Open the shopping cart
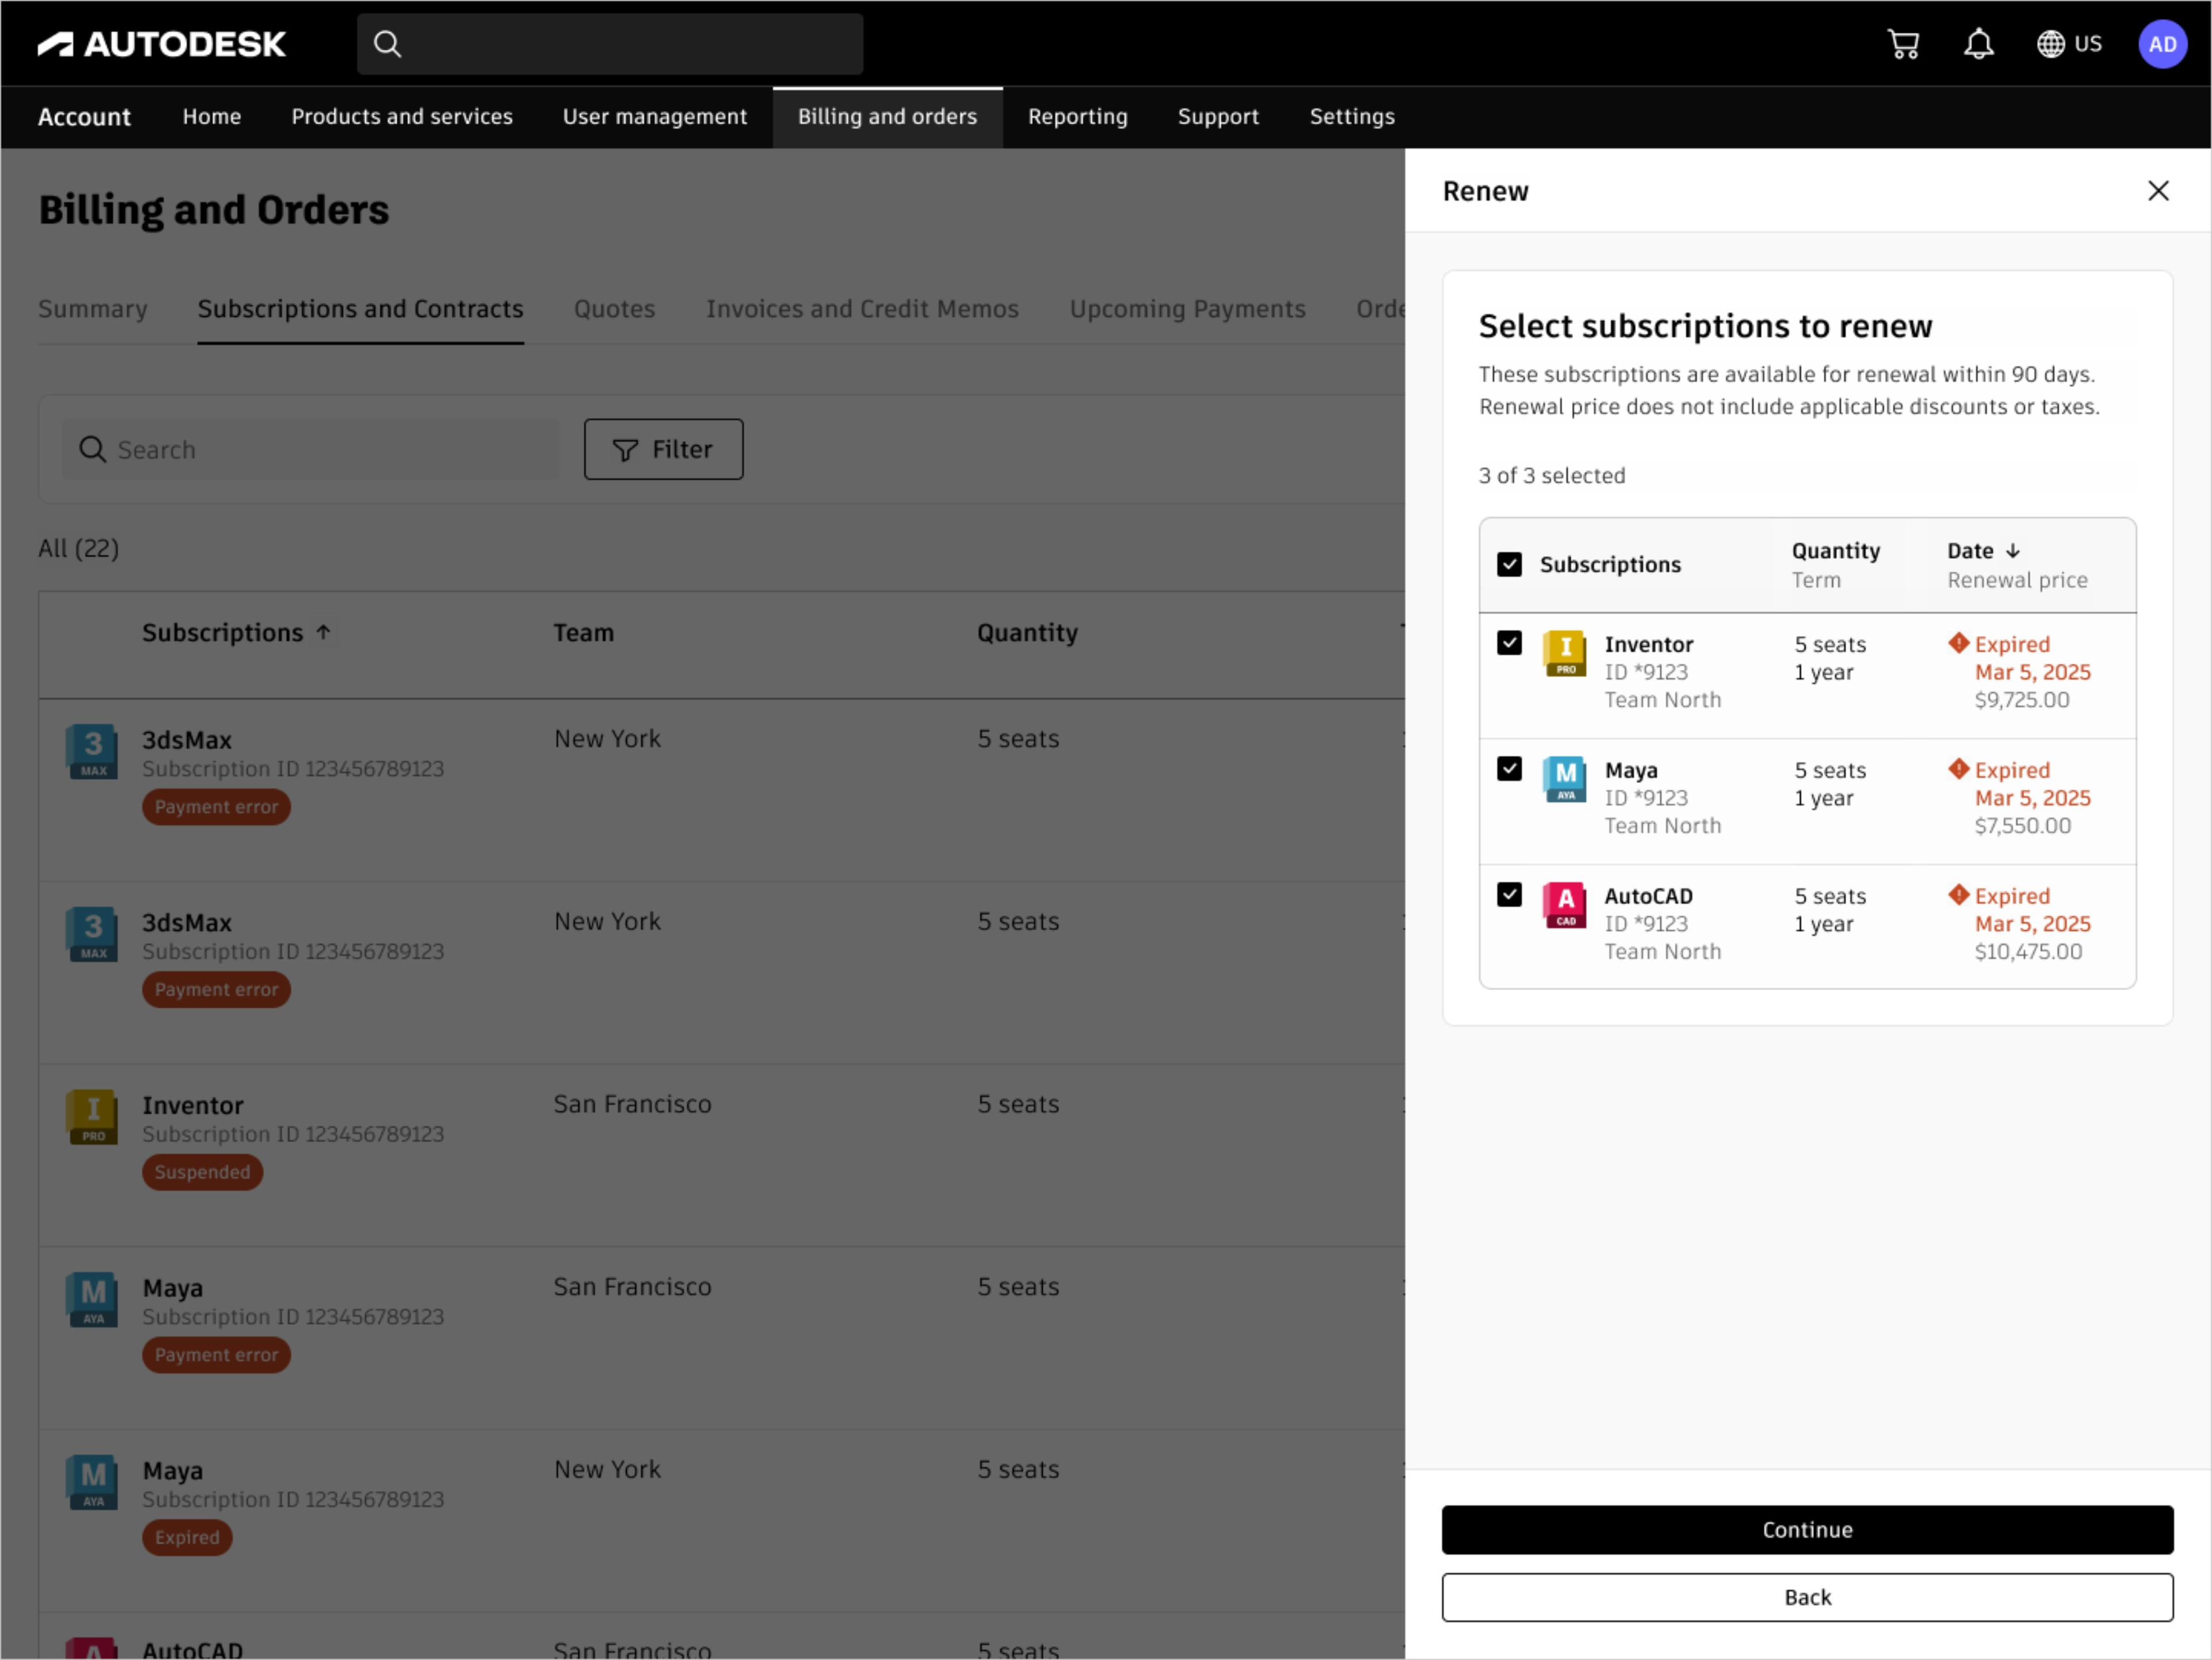The height and width of the screenshot is (1660, 2212). tap(1903, 43)
